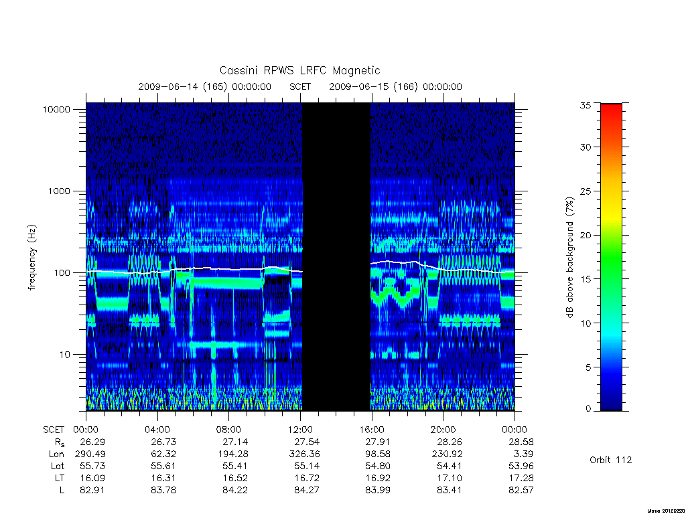This screenshot has height=514, width=686.
Task: Click the '20' color scale label
Action: click(585, 235)
